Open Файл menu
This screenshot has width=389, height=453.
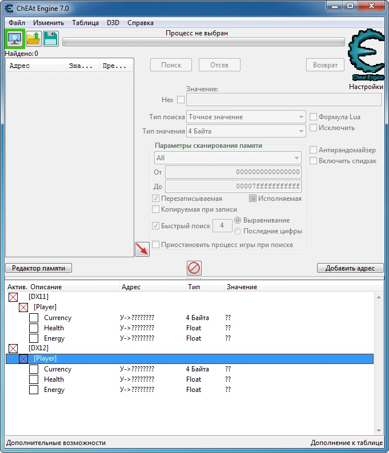click(x=17, y=22)
